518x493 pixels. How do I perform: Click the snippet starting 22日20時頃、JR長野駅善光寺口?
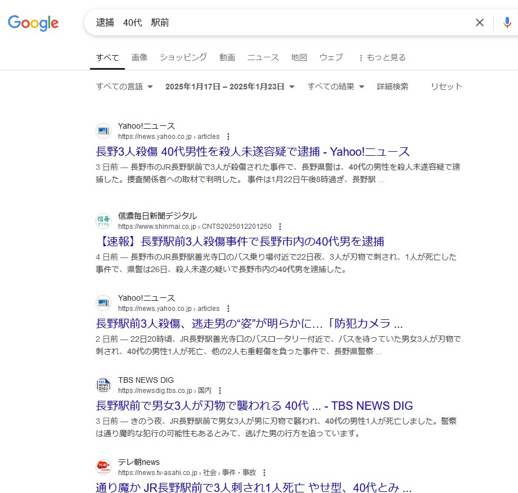278,345
